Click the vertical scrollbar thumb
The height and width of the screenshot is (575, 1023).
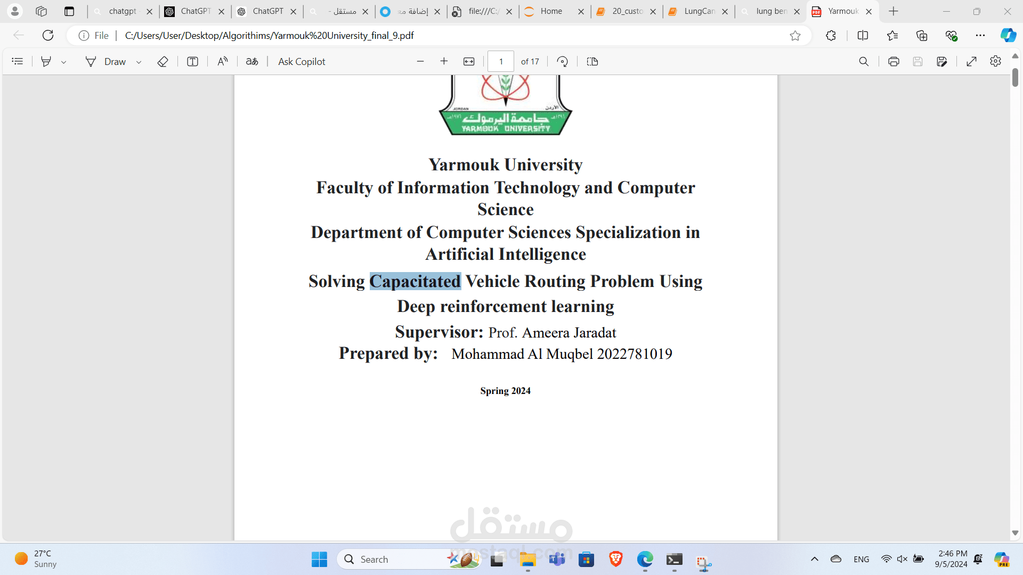(x=1015, y=78)
